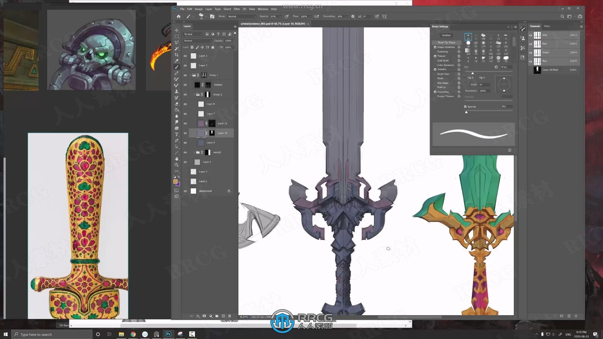Toggle Shape Dynamics checkbox
This screenshot has width=603, height=339.
pos(435,47)
